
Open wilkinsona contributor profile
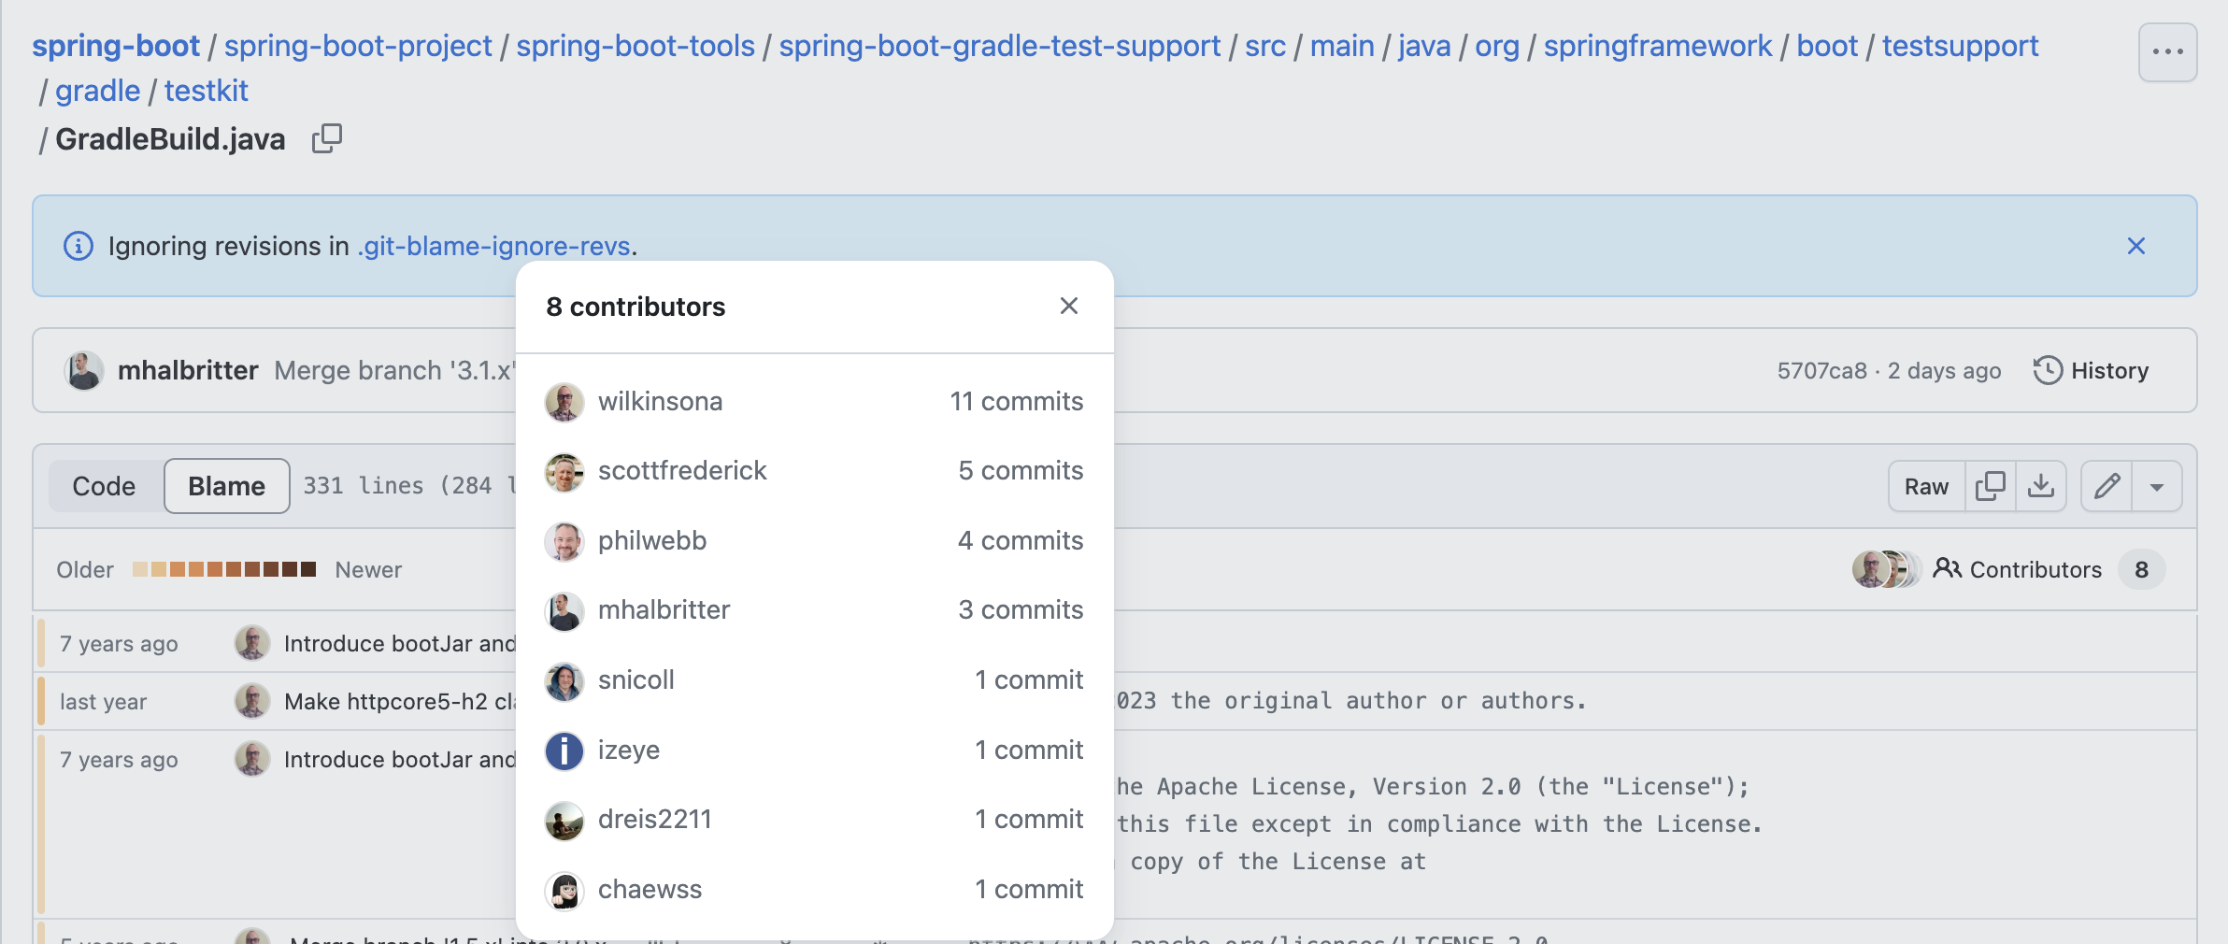click(x=660, y=401)
